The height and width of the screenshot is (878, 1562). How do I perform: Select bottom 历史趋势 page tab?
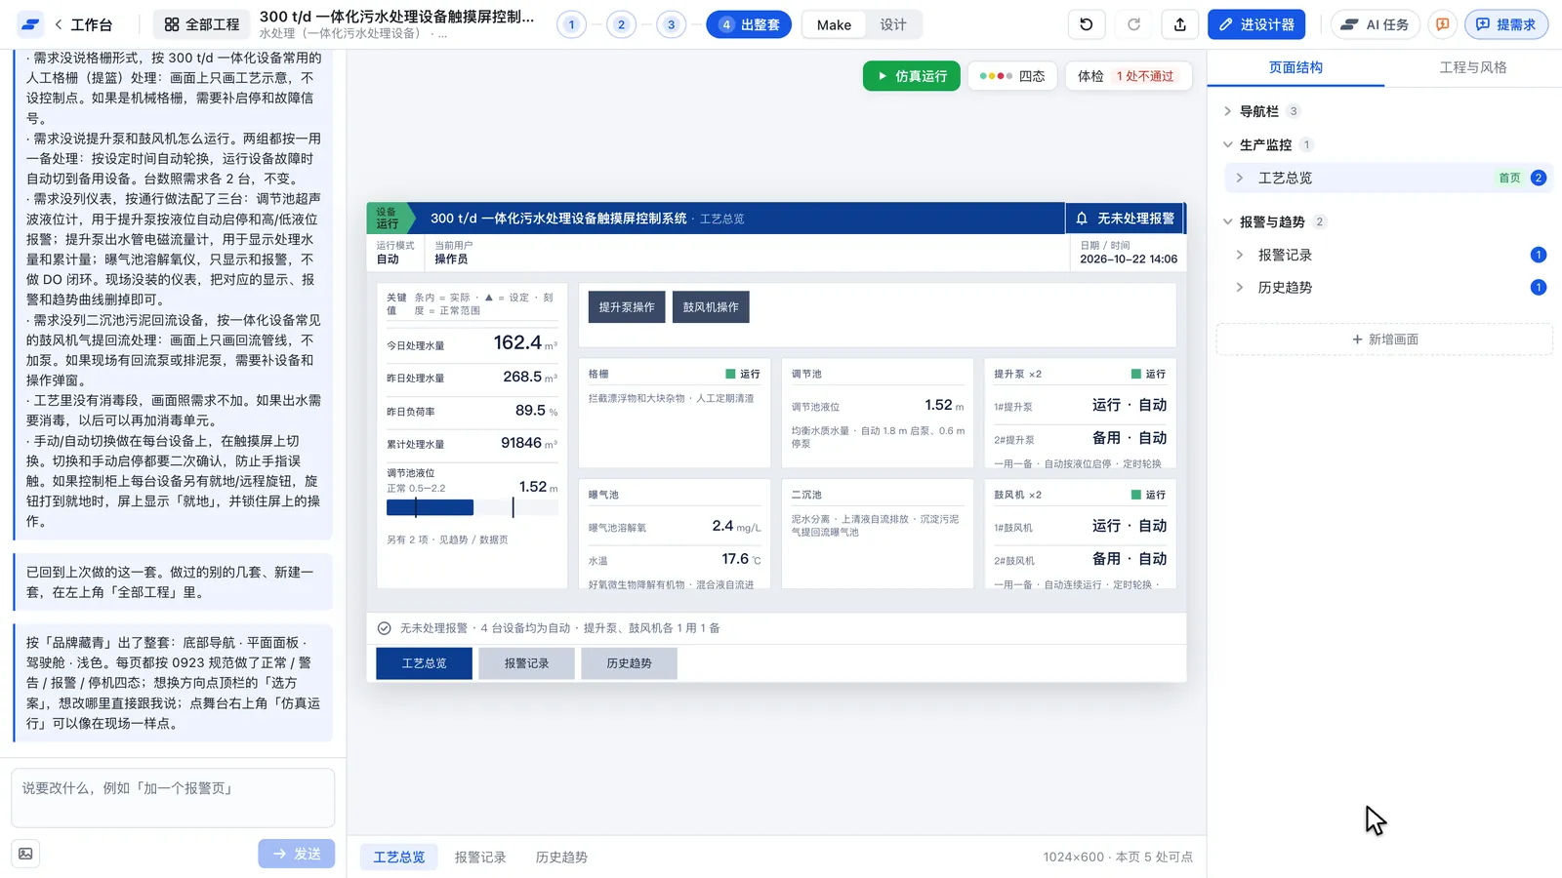click(x=561, y=858)
